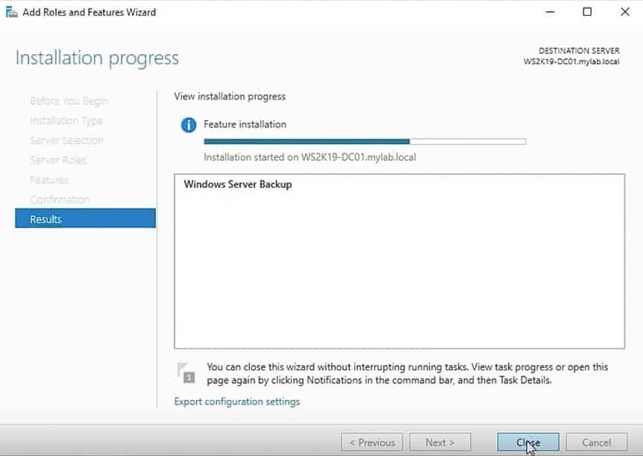Click the 'You can close this wizard' hint text

tap(407, 373)
